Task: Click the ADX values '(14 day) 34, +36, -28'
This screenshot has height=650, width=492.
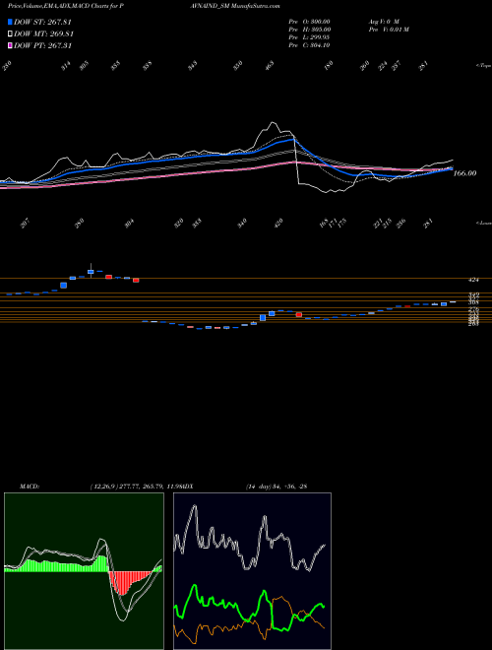Action: (276, 486)
